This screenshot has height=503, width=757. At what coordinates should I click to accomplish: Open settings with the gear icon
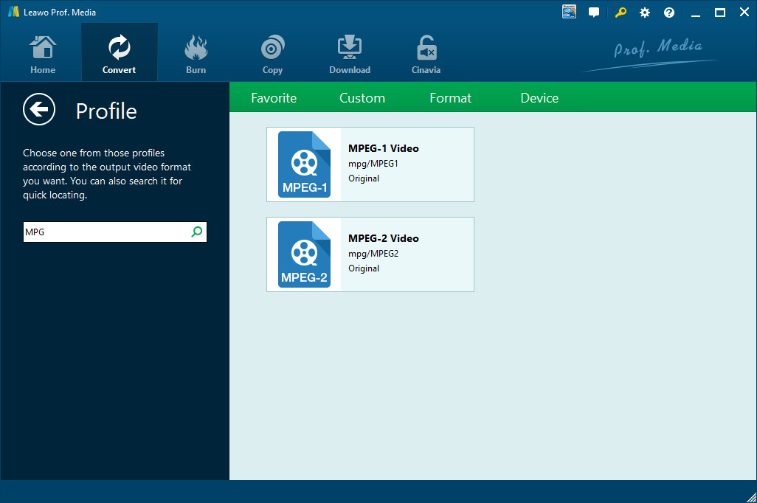pos(645,13)
